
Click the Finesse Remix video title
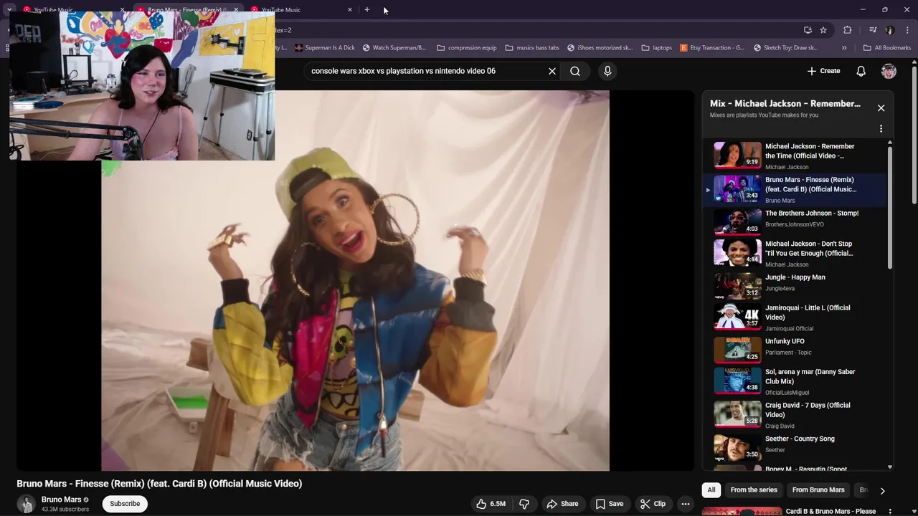pyautogui.click(x=159, y=484)
